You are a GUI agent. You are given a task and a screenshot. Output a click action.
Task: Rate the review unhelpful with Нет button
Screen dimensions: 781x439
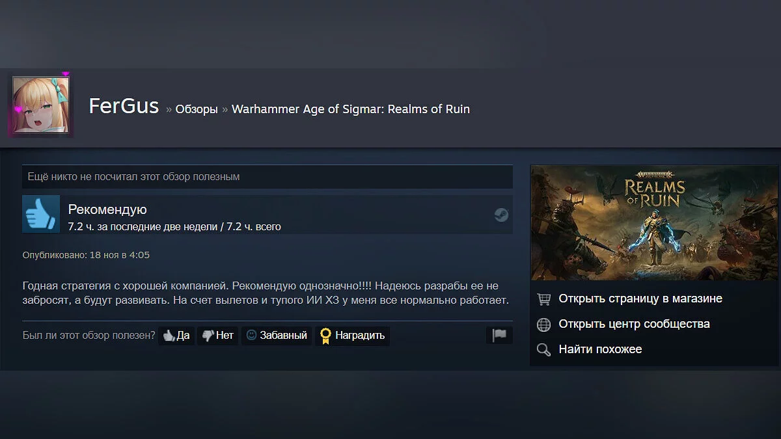pos(217,336)
